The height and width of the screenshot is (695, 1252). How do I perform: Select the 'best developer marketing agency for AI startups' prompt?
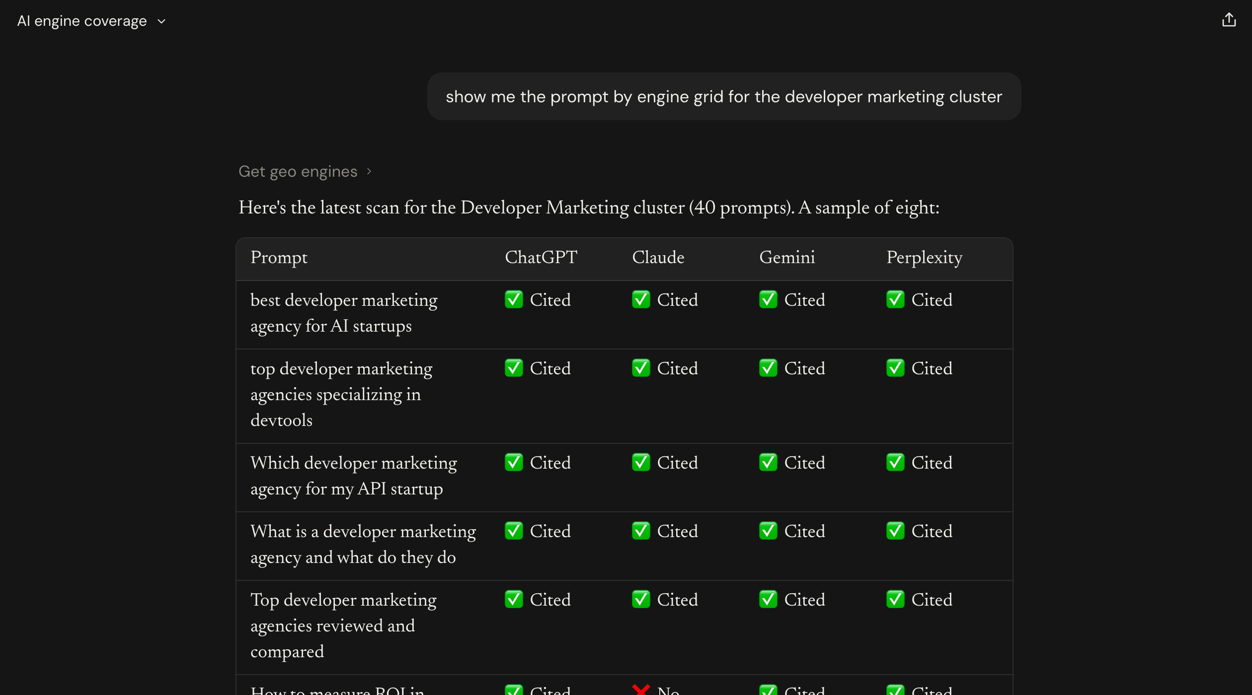(344, 313)
